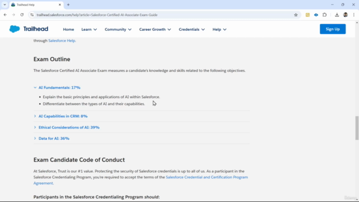Click the 'Participants in the Salesforce Credentialing Program' line

[x=96, y=197]
